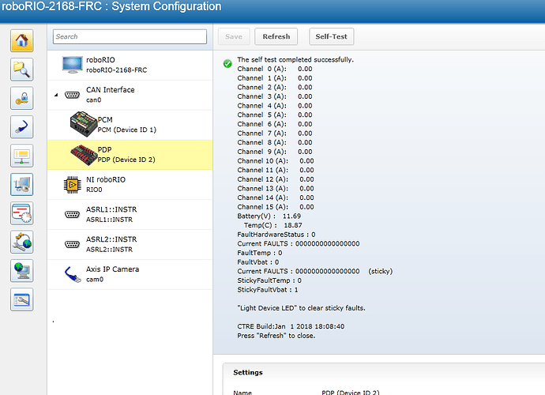Image resolution: width=545 pixels, height=395 pixels.
Task: Click the 'FaultHardwareStatus : 0' line
Action: coord(276,235)
